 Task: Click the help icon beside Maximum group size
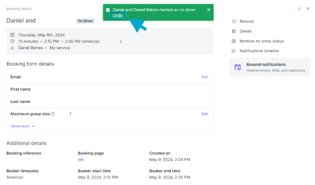pyautogui.click(x=53, y=114)
